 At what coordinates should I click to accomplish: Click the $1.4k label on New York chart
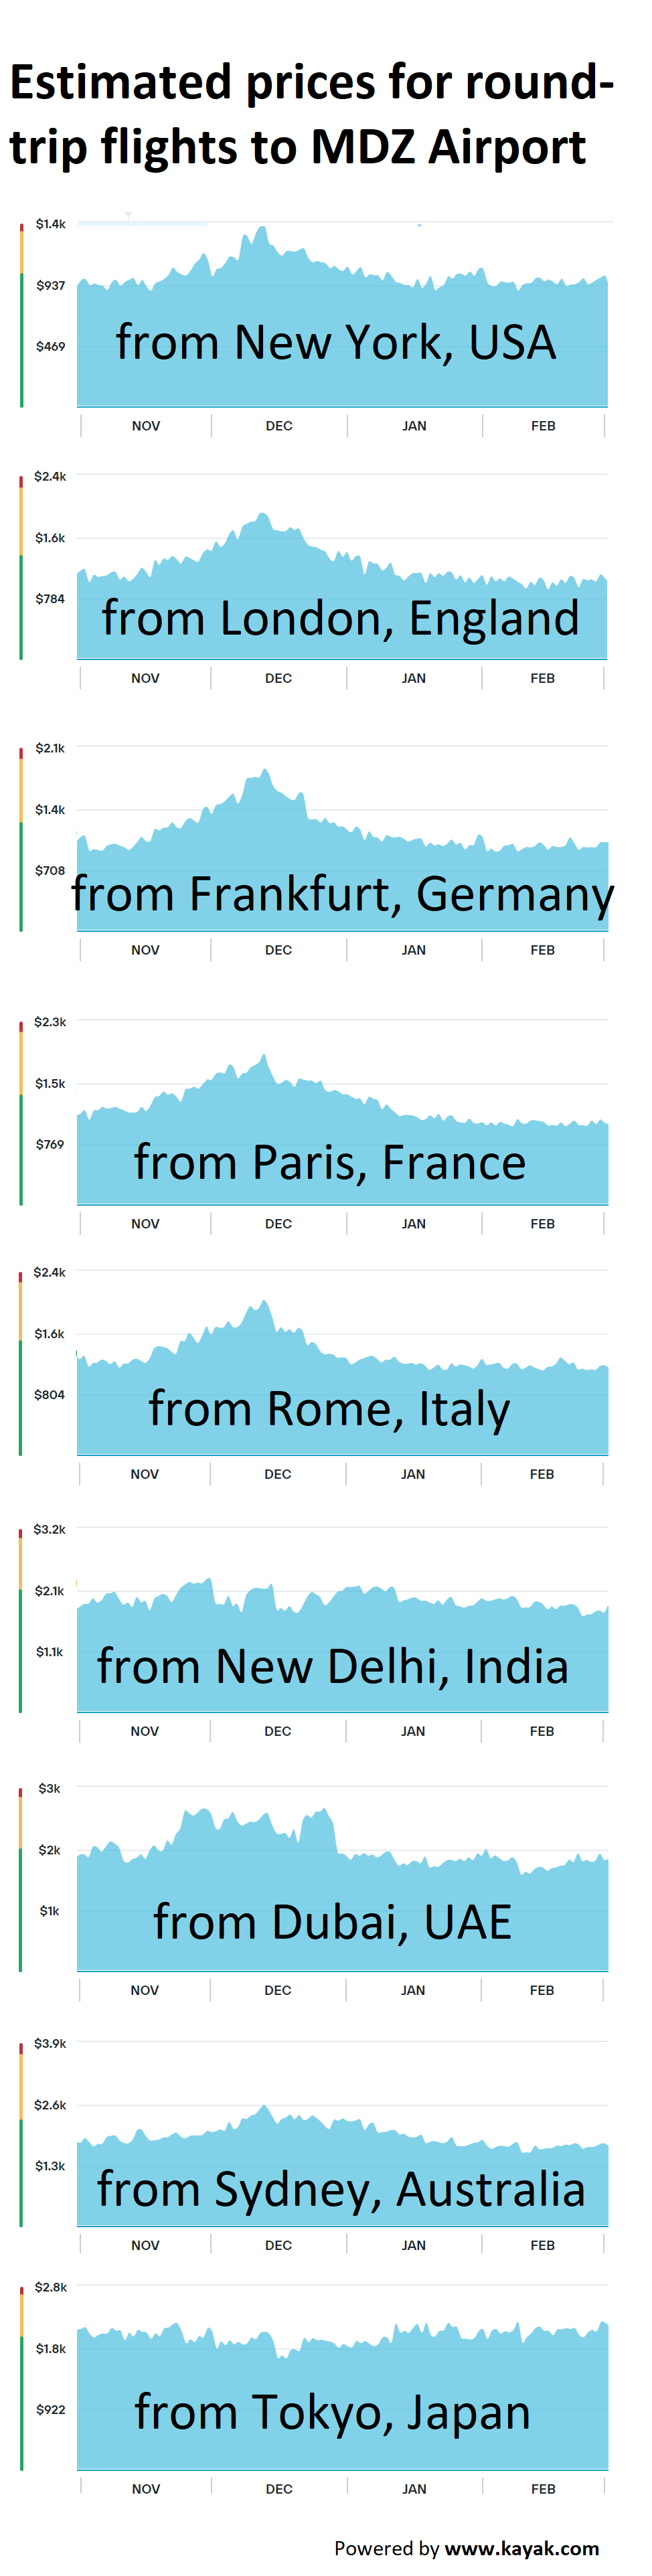(x=51, y=224)
